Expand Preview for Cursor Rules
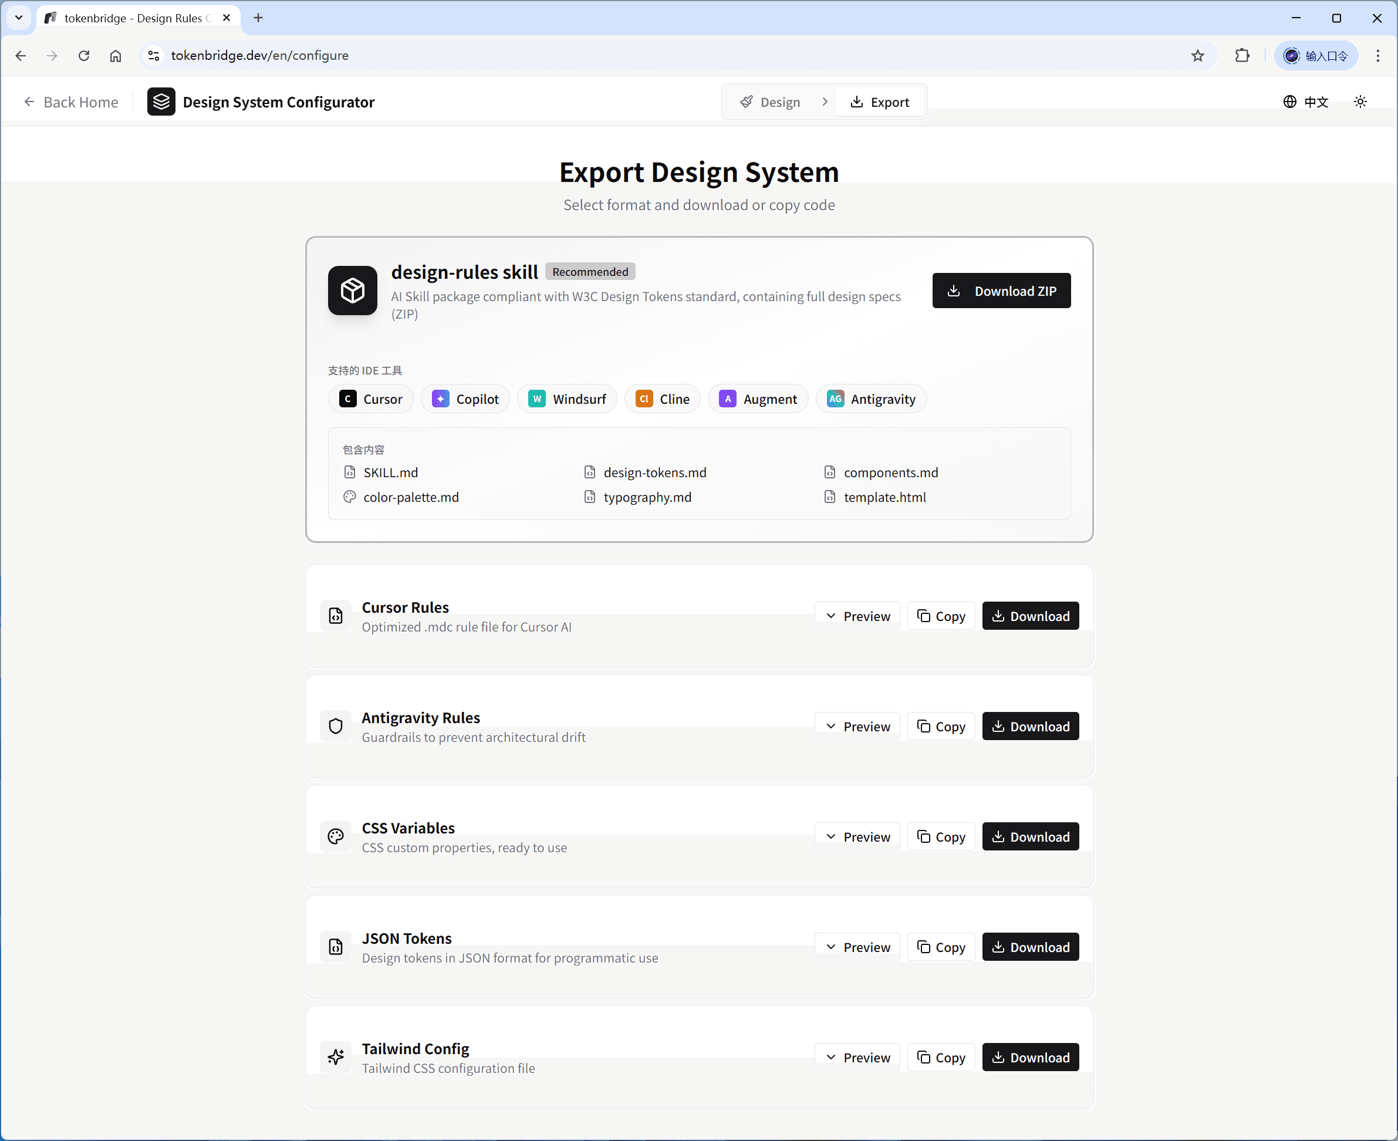The height and width of the screenshot is (1141, 1398). [856, 616]
